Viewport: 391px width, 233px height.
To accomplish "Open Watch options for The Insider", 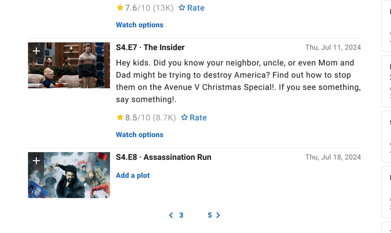I will tap(140, 135).
